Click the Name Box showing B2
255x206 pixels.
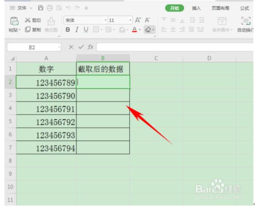(x=32, y=47)
